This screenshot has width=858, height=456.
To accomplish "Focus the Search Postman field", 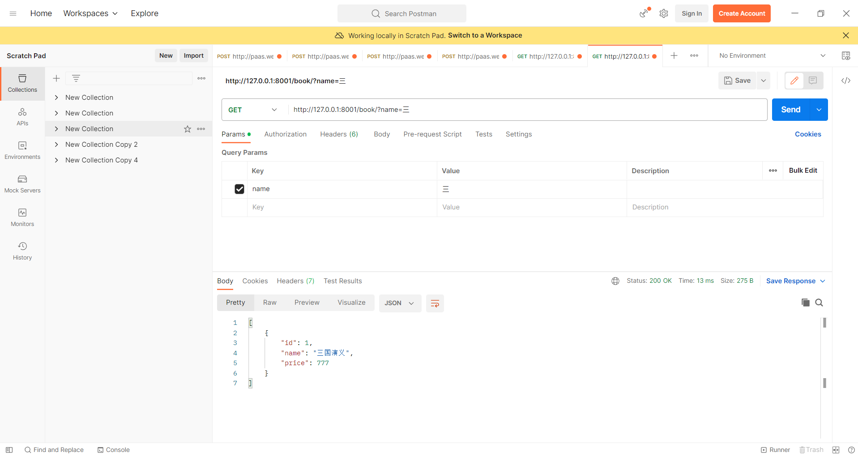I will [401, 13].
